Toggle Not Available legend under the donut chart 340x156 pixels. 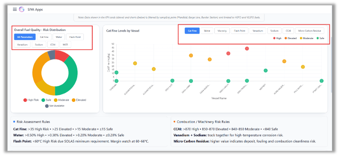point(55,106)
